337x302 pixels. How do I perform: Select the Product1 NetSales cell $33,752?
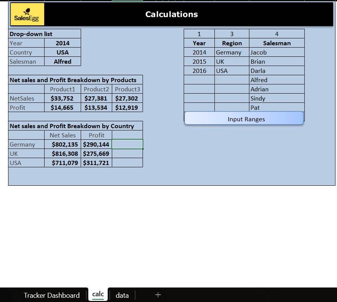pos(62,99)
